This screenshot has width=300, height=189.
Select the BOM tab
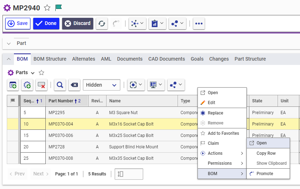[x=22, y=59]
